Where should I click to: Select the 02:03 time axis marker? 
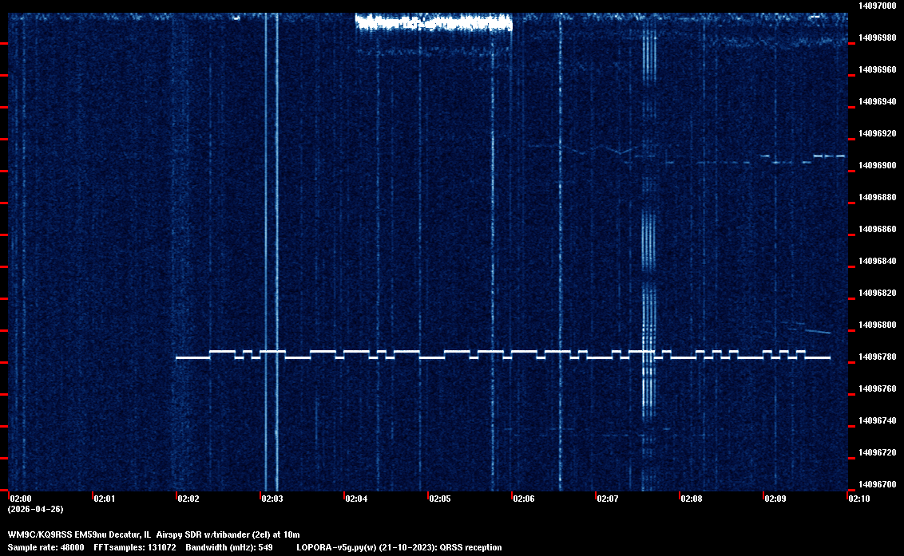click(272, 499)
